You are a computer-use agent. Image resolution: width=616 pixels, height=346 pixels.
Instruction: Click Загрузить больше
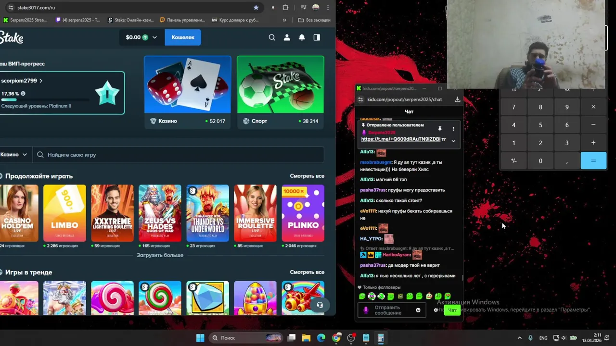(160, 255)
